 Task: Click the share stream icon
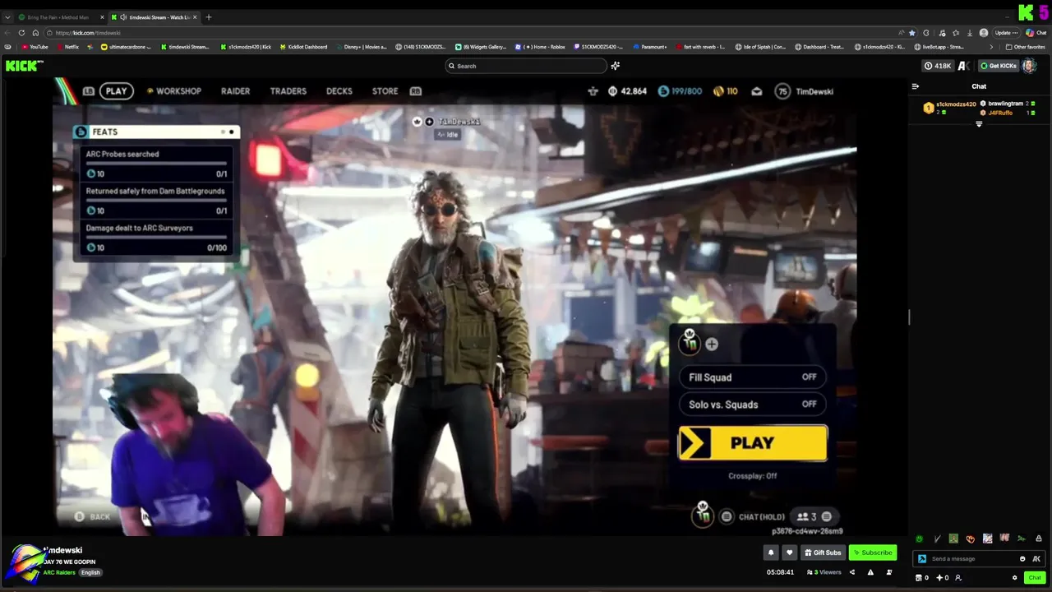click(x=852, y=572)
